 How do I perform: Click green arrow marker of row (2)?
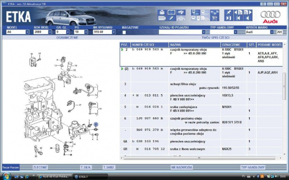tap(122, 69)
